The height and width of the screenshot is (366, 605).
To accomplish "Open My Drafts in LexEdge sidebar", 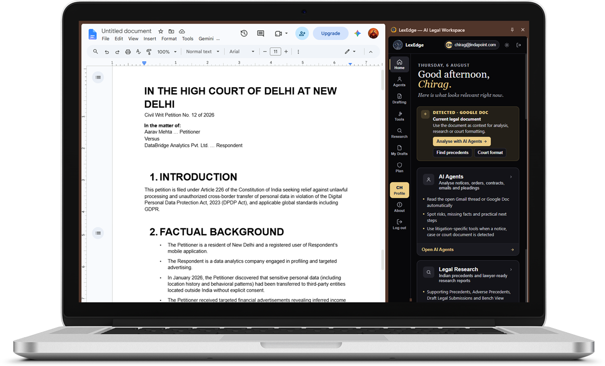I will pyautogui.click(x=399, y=150).
